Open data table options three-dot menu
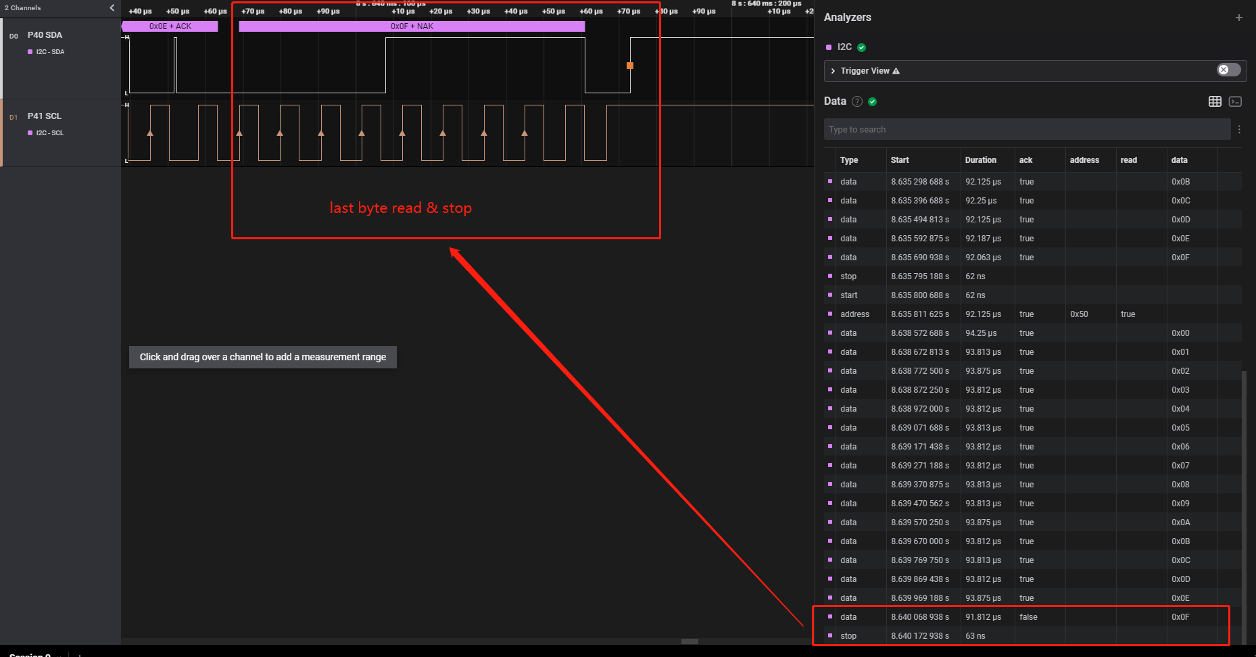This screenshot has height=657, width=1256. (1239, 129)
